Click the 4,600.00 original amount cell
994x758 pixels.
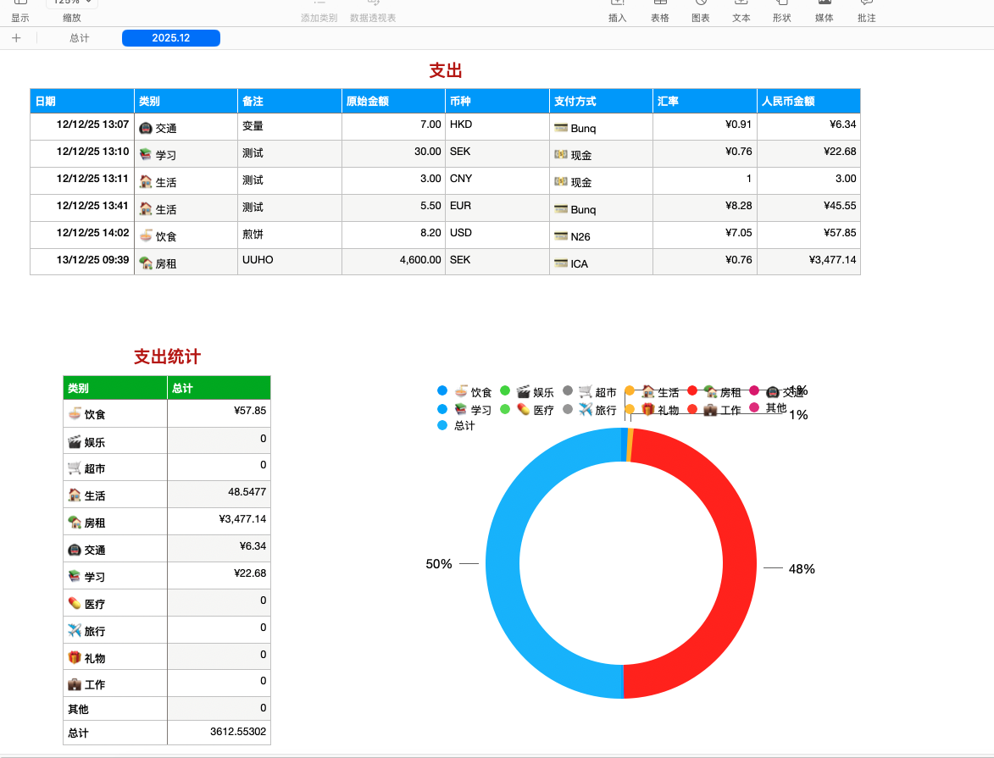tap(393, 261)
